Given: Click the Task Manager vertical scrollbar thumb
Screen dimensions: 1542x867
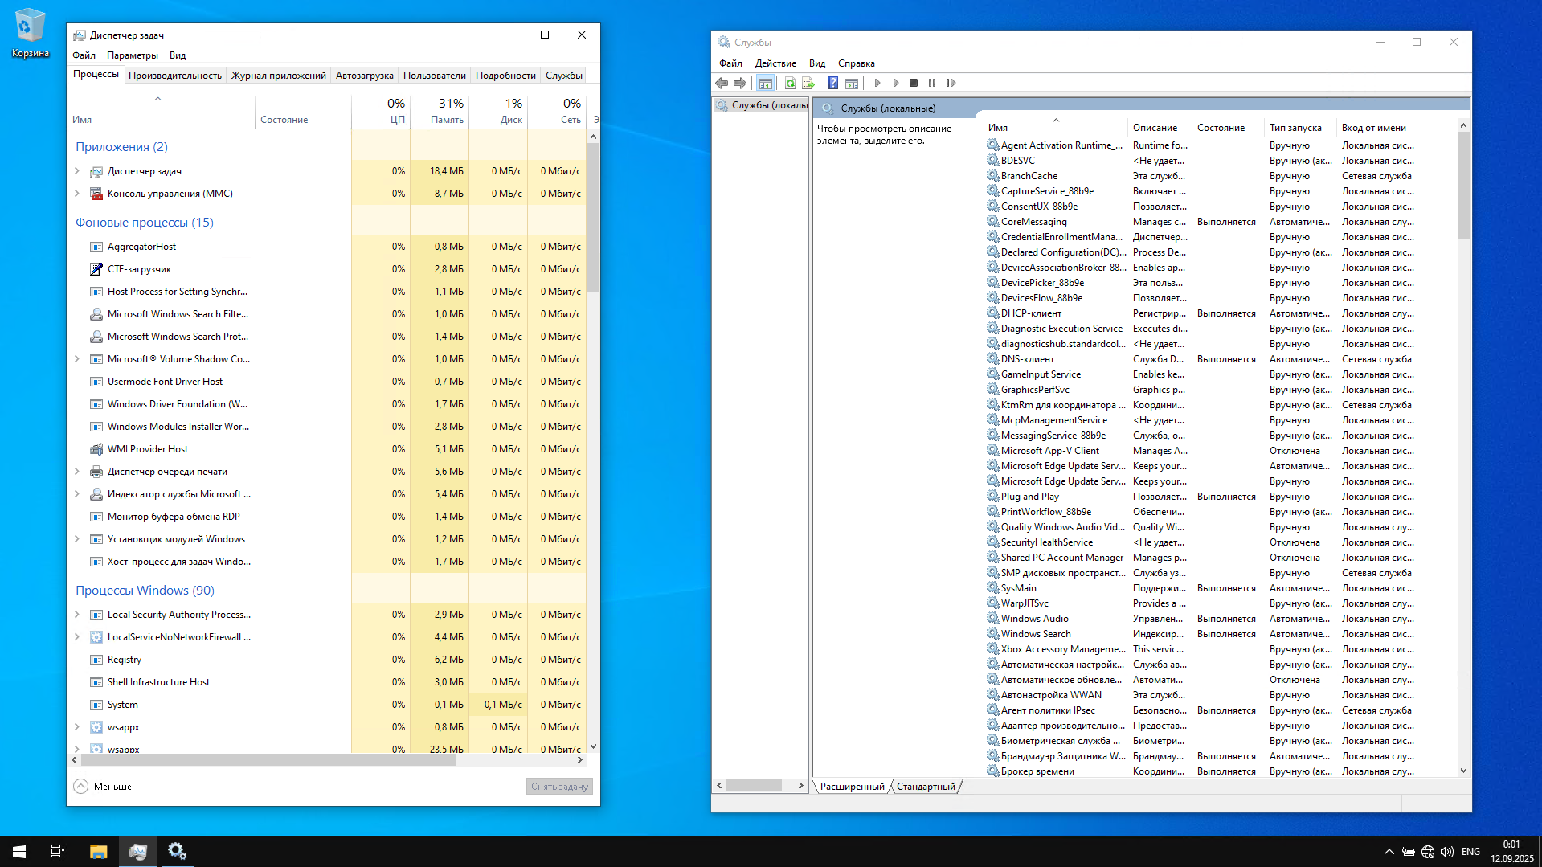Looking at the screenshot, I should [x=593, y=217].
